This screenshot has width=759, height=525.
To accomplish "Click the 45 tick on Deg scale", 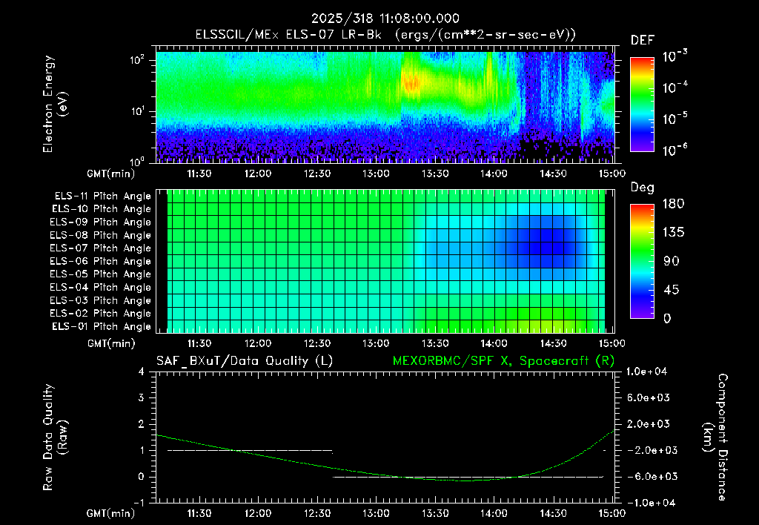I will (670, 290).
